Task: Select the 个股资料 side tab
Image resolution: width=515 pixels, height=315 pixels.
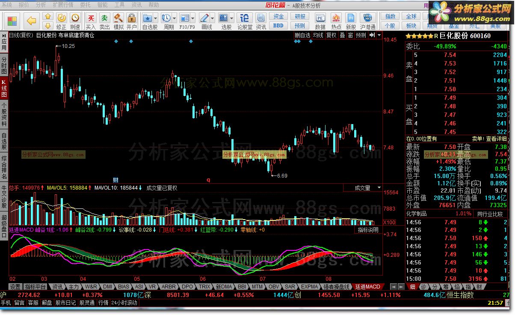Action: tap(4, 114)
